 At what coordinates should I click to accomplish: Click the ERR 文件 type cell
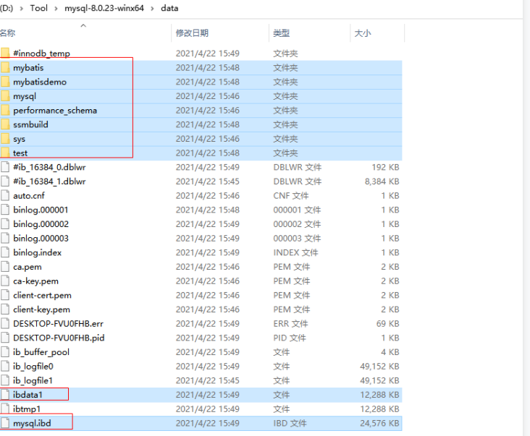pyautogui.click(x=290, y=324)
